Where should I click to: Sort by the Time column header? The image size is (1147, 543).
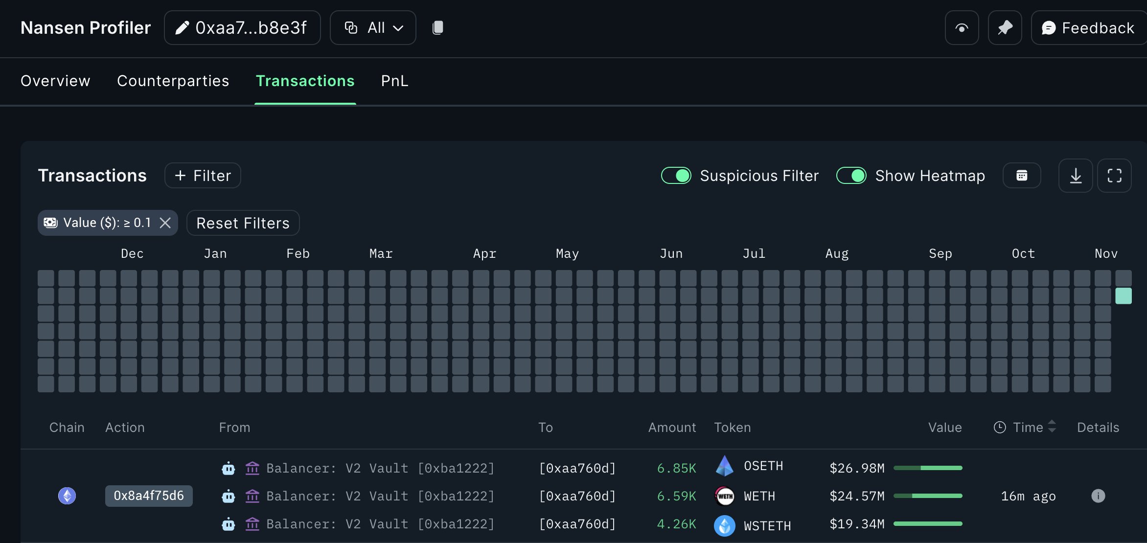click(1028, 428)
